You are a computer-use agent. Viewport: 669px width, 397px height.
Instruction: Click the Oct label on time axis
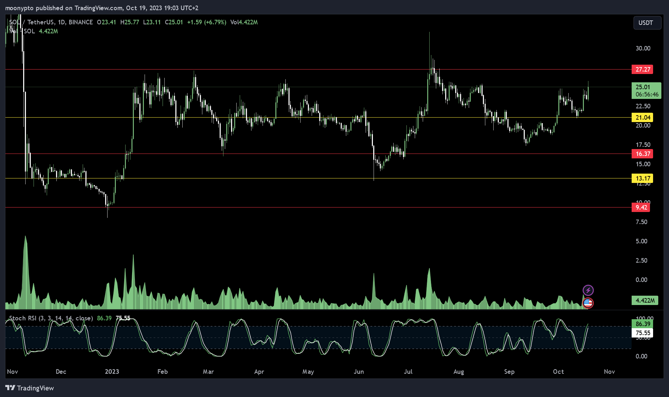coord(558,372)
